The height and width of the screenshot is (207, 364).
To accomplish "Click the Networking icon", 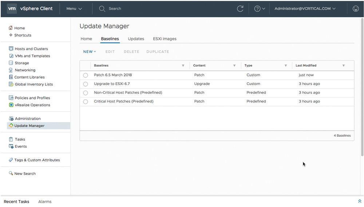I will [11, 70].
